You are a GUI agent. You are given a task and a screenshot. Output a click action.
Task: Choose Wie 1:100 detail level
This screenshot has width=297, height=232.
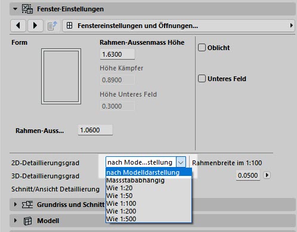pos(148,203)
